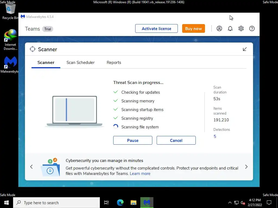
Task: Switch to the Scanner tab
Action: (46, 63)
